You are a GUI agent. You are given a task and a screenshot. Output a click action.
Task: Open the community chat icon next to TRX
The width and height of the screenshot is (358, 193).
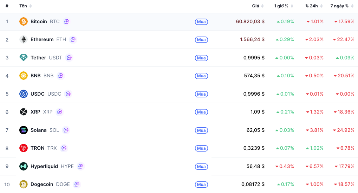pyautogui.click(x=64, y=148)
